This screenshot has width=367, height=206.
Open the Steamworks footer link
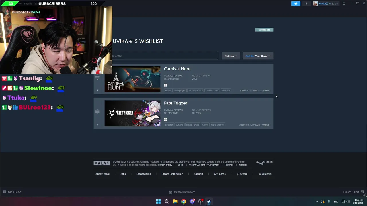point(144,174)
